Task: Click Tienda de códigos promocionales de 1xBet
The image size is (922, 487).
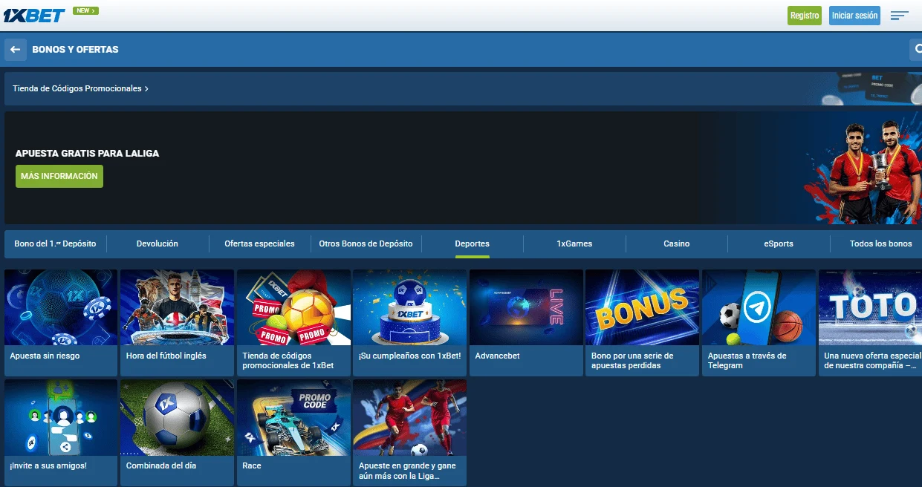Action: [288, 361]
